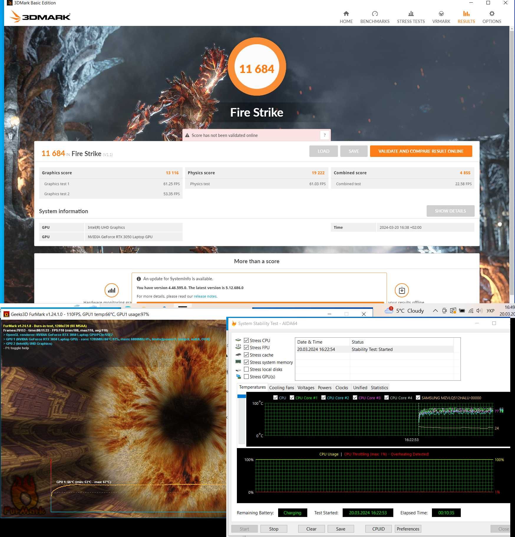Click the Stress CPU chip icon
The image size is (515, 537).
(238, 340)
